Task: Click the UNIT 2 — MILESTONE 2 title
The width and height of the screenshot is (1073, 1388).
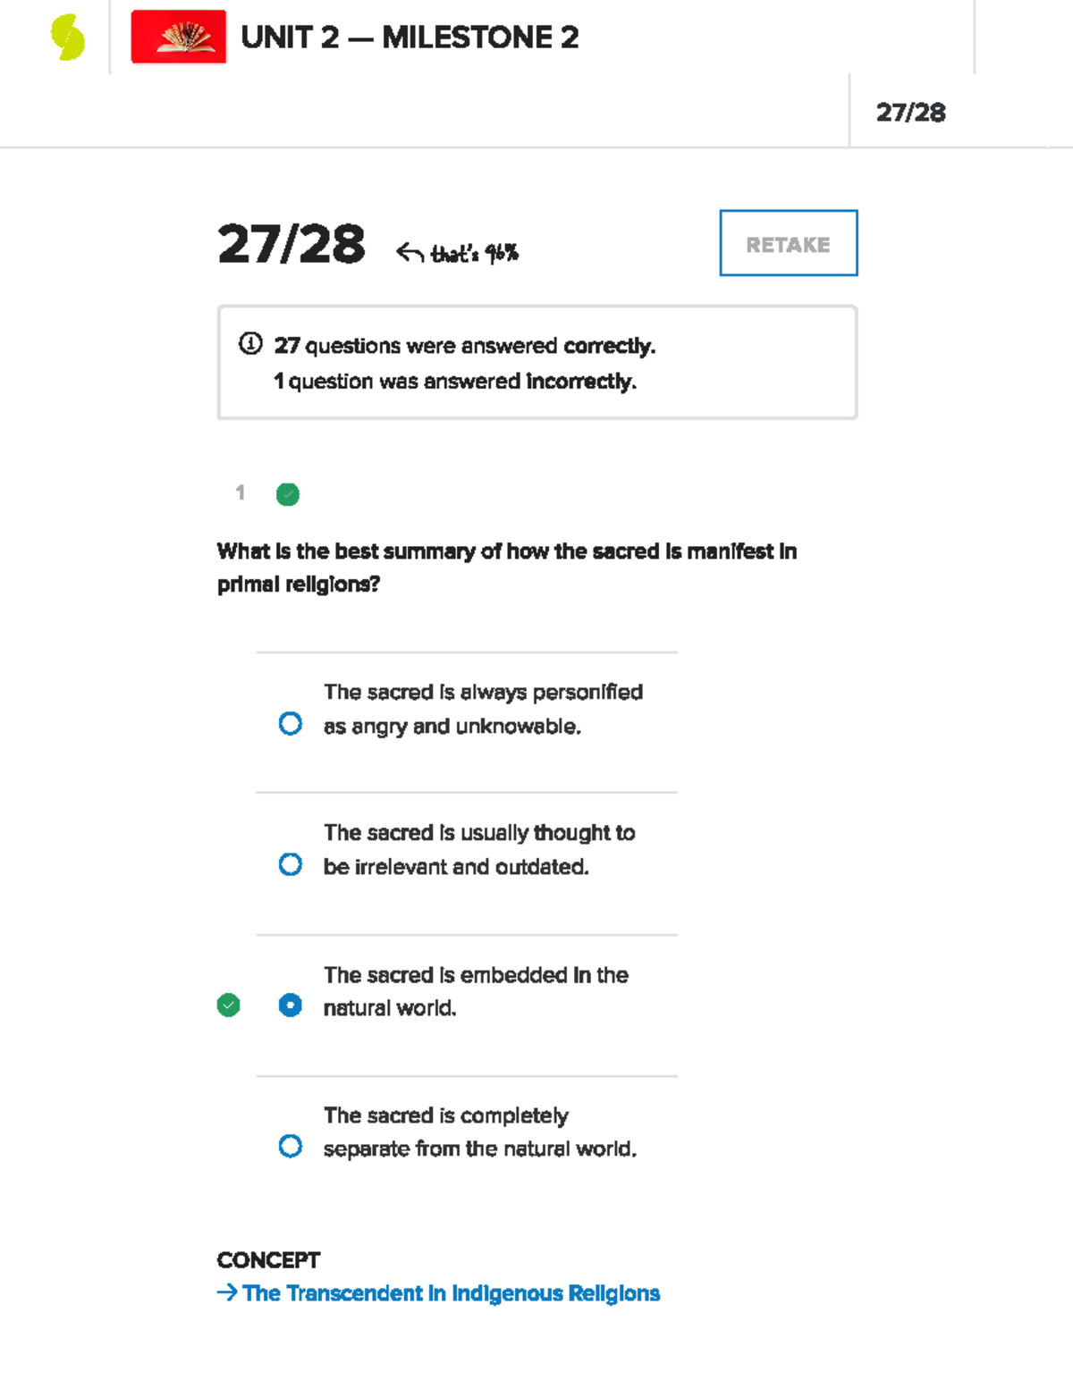Action: pyautogui.click(x=410, y=38)
